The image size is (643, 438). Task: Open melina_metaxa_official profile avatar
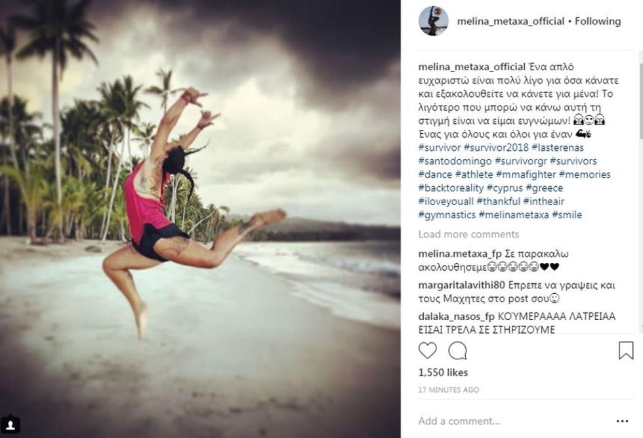(x=434, y=21)
